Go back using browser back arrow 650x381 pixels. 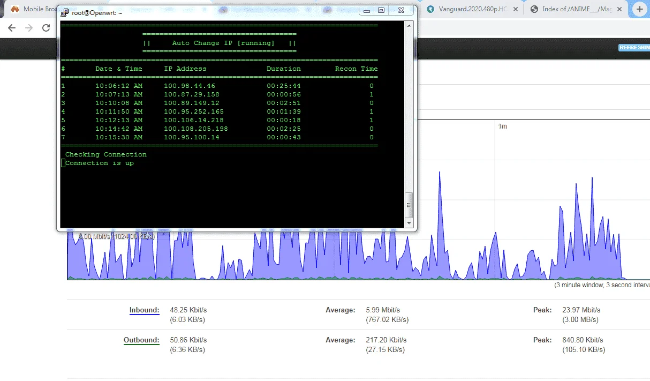coord(12,28)
